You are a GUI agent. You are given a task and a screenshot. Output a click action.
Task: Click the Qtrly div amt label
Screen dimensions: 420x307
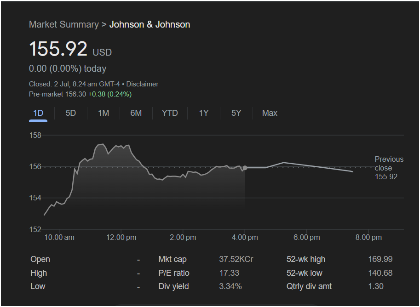point(309,286)
